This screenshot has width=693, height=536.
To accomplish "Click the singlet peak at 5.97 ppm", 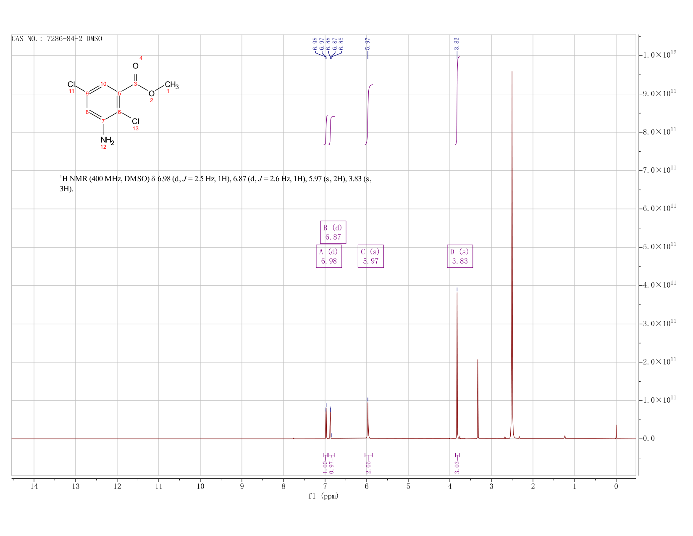I will point(368,420).
